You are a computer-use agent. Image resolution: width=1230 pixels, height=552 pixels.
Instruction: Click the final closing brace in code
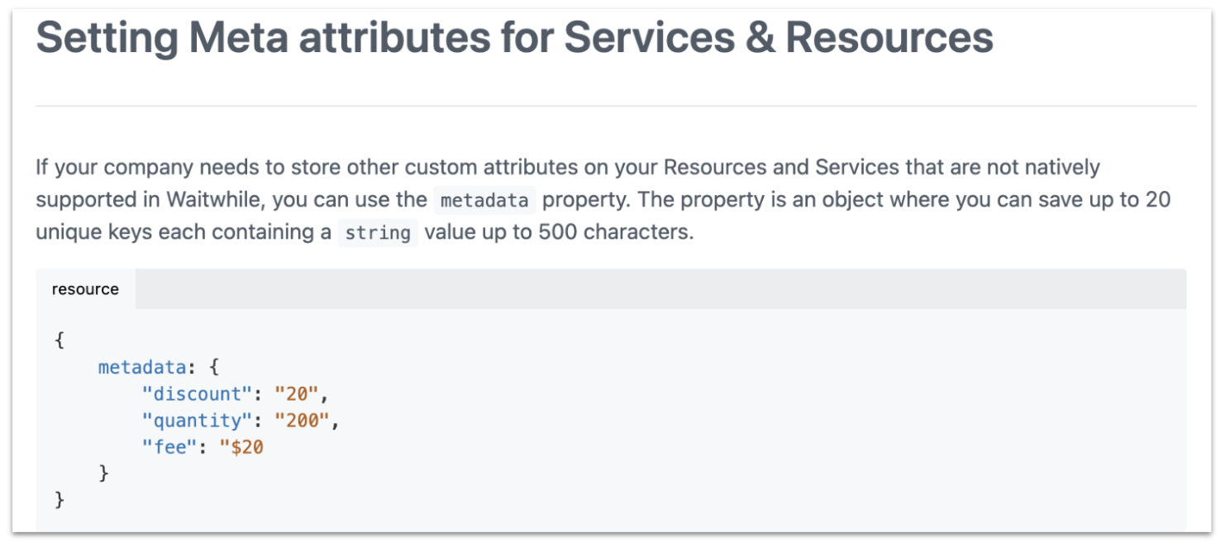tap(60, 499)
